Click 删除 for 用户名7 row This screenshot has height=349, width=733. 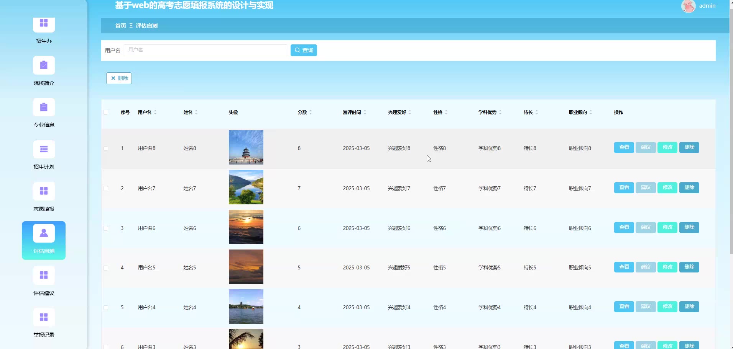point(689,188)
